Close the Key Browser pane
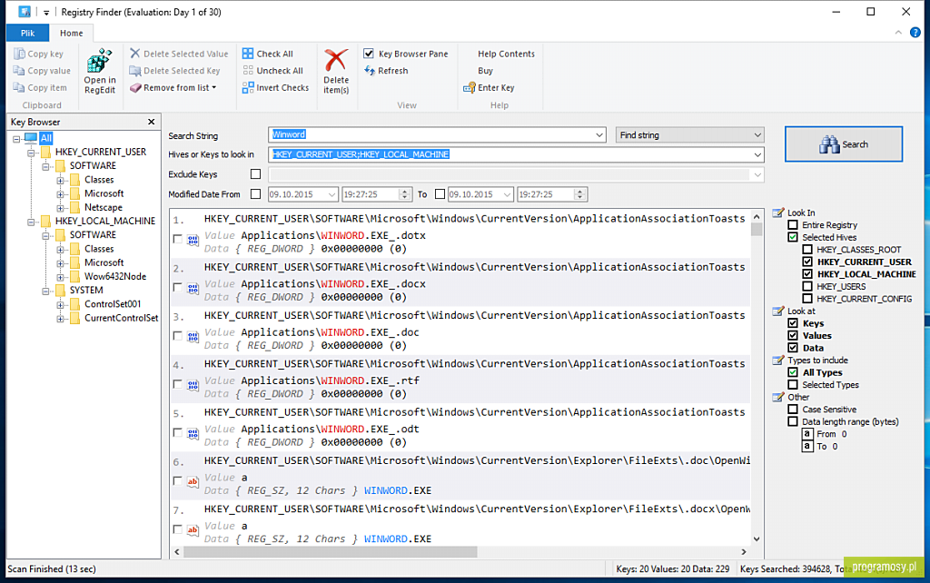 [152, 122]
